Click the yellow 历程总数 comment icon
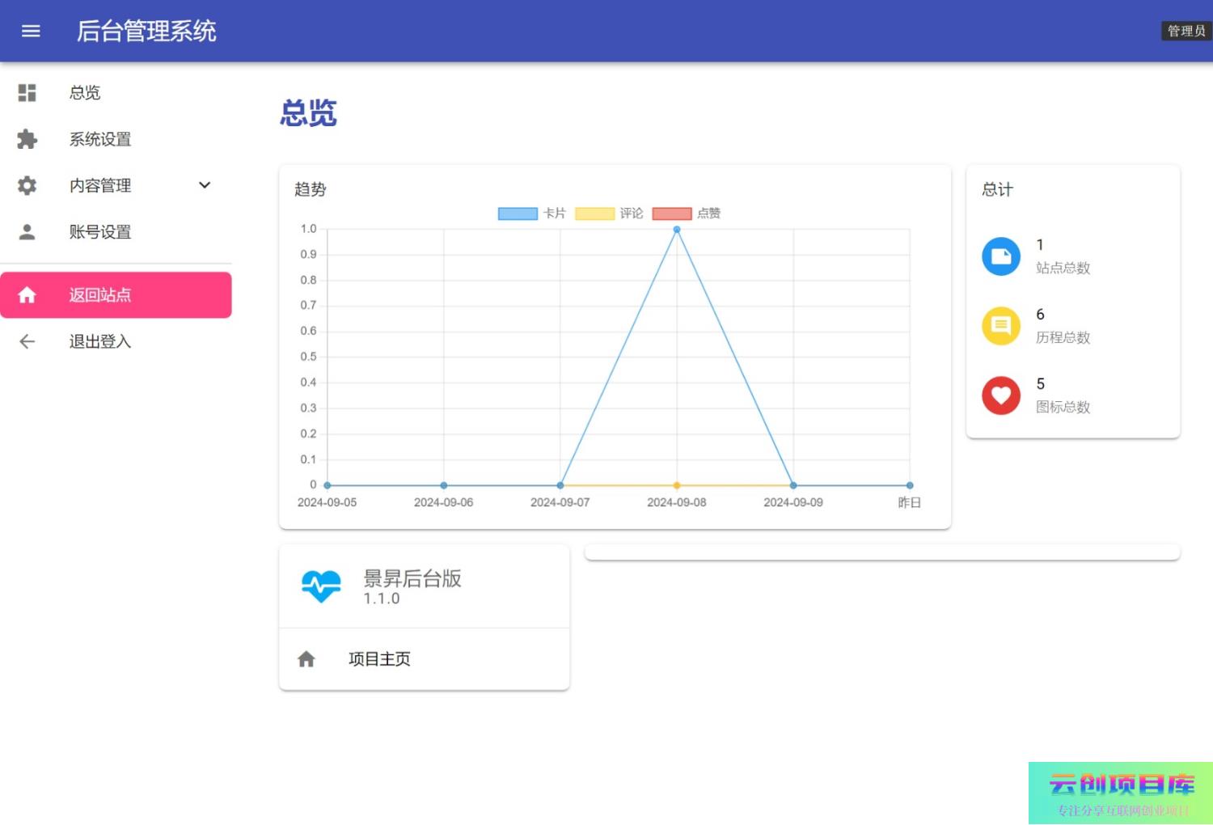 point(1001,326)
